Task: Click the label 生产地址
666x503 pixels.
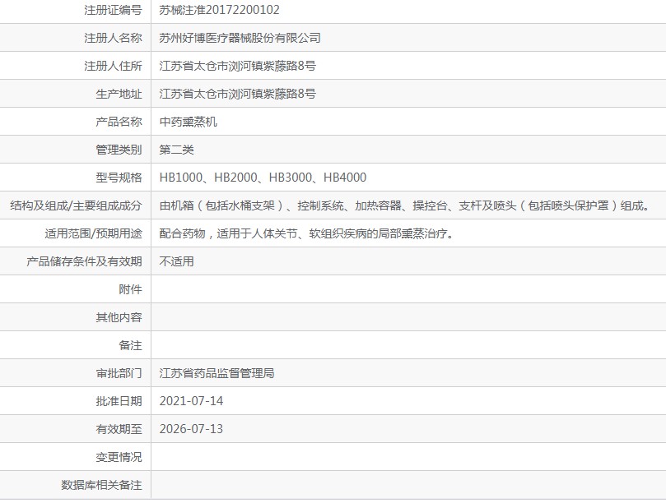Action: click(119, 94)
